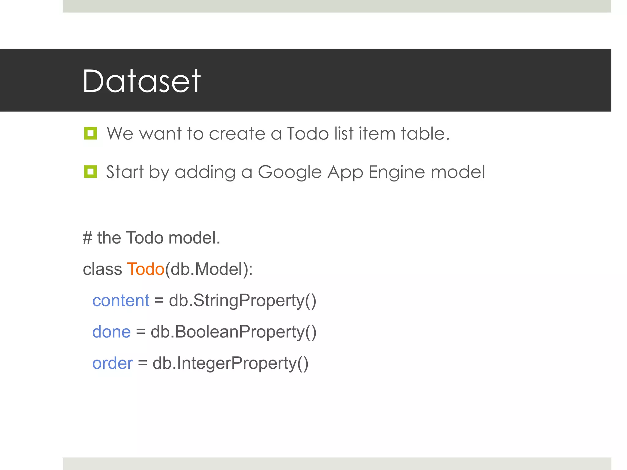
Task: Click the green bullet before "Start by"
Action: (x=90, y=172)
